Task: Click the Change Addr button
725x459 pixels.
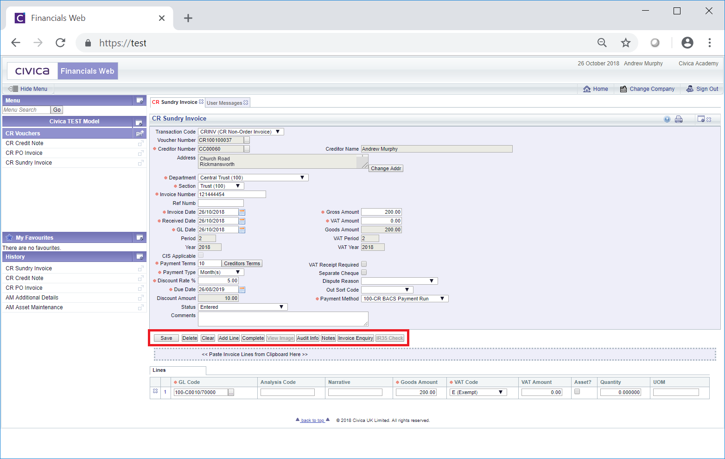Action: [x=386, y=168]
